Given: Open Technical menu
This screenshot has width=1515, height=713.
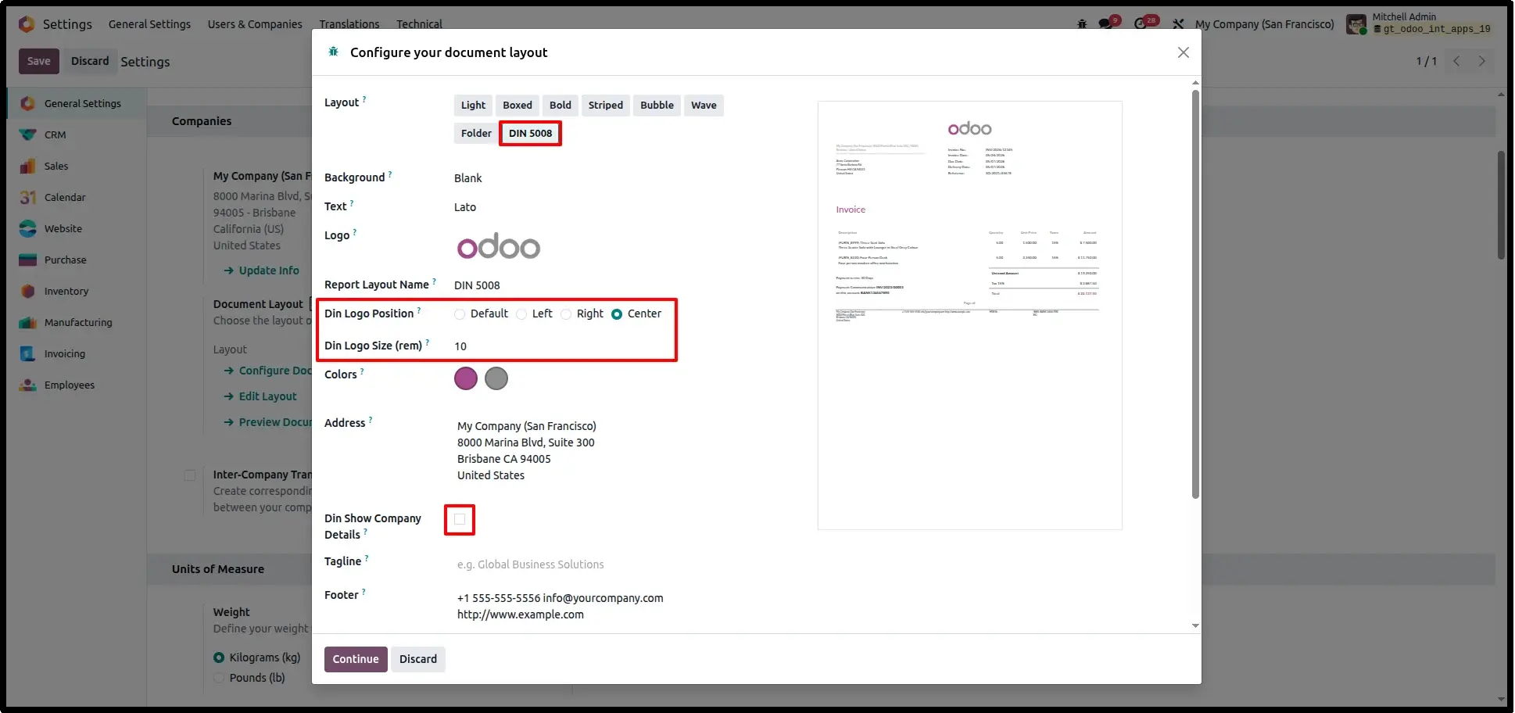Looking at the screenshot, I should (x=419, y=24).
